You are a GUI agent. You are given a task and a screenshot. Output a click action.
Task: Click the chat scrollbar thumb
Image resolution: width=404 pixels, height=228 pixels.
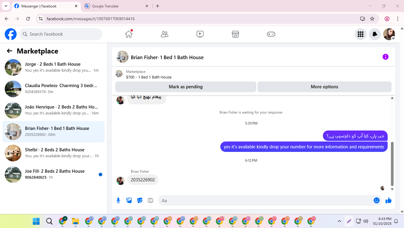[x=392, y=163]
